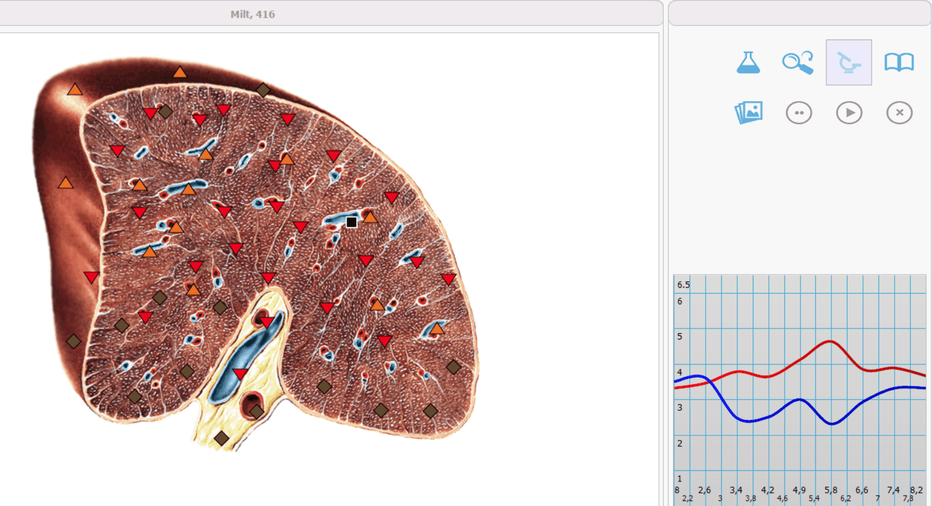
Task: Open the magnifier search icon
Action: 798,62
